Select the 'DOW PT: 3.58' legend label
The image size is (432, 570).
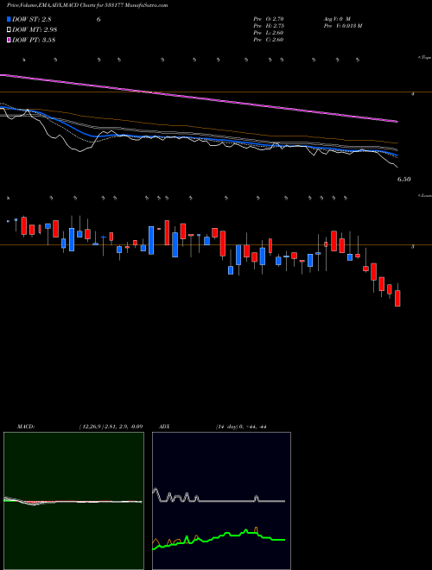pos(34,40)
